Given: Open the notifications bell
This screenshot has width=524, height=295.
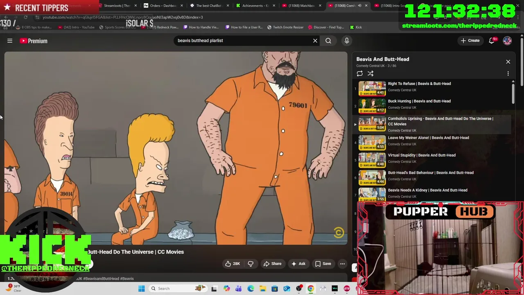Looking at the screenshot, I should (x=492, y=41).
